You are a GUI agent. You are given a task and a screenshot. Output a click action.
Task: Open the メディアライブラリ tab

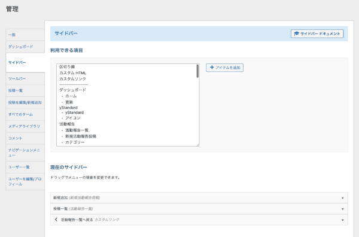pos(25,126)
